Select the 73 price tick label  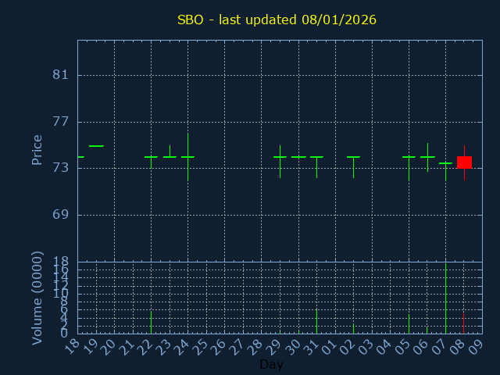(x=61, y=168)
